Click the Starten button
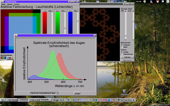Image resolution: width=170 pixels, height=106 pixels. pyautogui.click(x=127, y=57)
